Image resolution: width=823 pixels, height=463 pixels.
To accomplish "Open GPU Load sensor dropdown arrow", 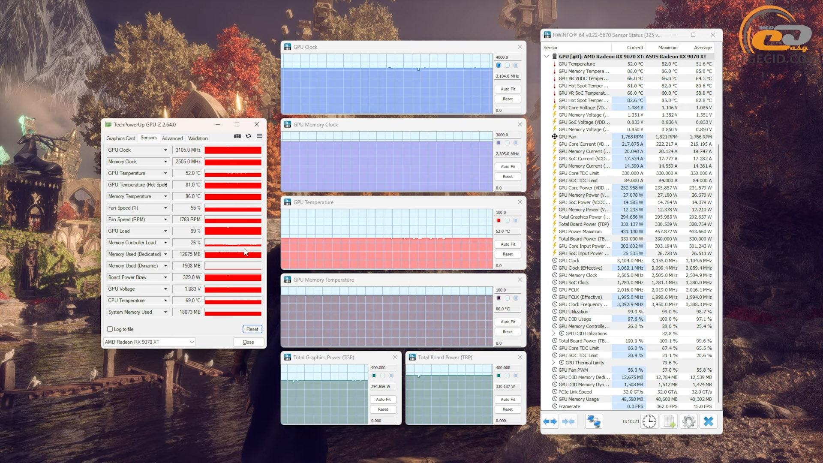I will pyautogui.click(x=165, y=231).
